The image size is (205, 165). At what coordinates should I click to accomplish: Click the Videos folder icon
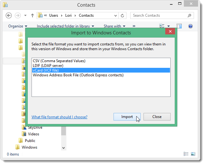point(24,134)
